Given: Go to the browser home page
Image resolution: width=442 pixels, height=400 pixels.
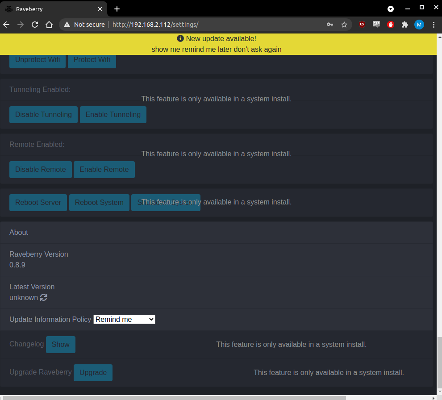Looking at the screenshot, I should [x=49, y=25].
